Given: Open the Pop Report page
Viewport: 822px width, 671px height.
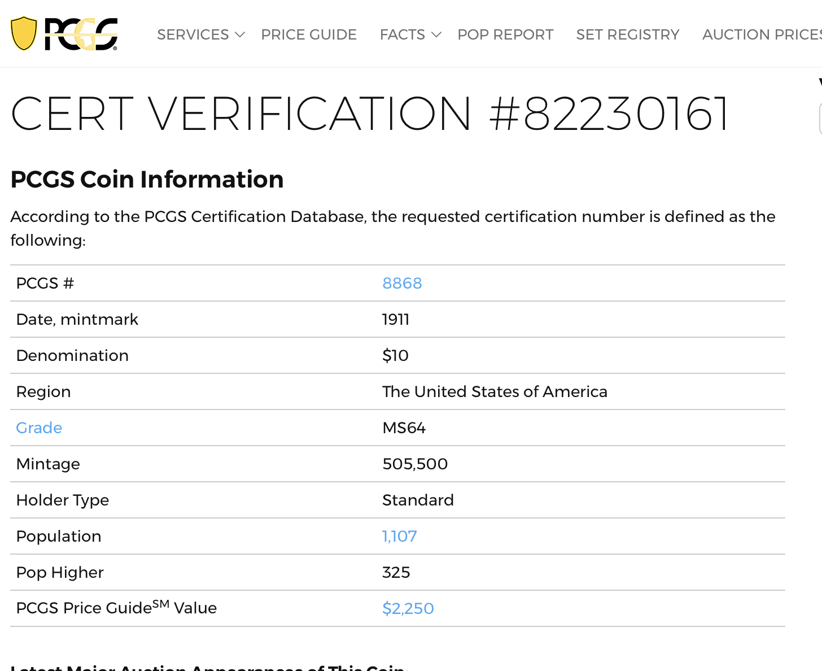Looking at the screenshot, I should click(x=505, y=34).
